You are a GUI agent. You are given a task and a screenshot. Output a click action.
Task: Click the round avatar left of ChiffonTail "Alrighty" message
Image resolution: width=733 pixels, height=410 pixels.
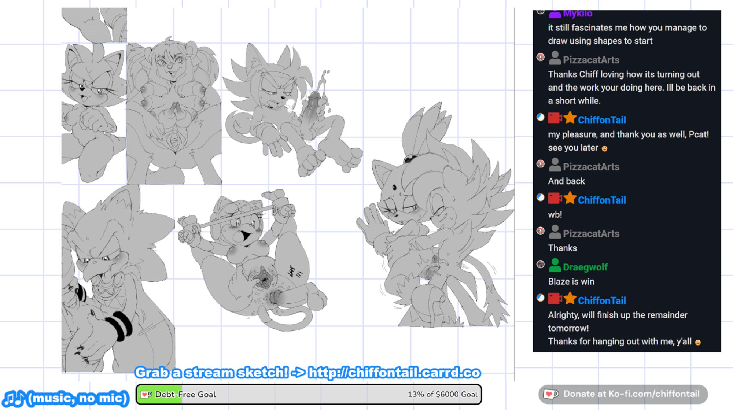(540, 298)
